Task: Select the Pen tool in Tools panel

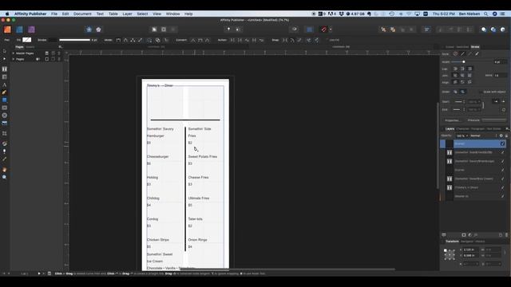Action: pos(4,92)
